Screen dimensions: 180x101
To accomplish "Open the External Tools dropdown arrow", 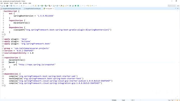I will click(x=51, y=6).
